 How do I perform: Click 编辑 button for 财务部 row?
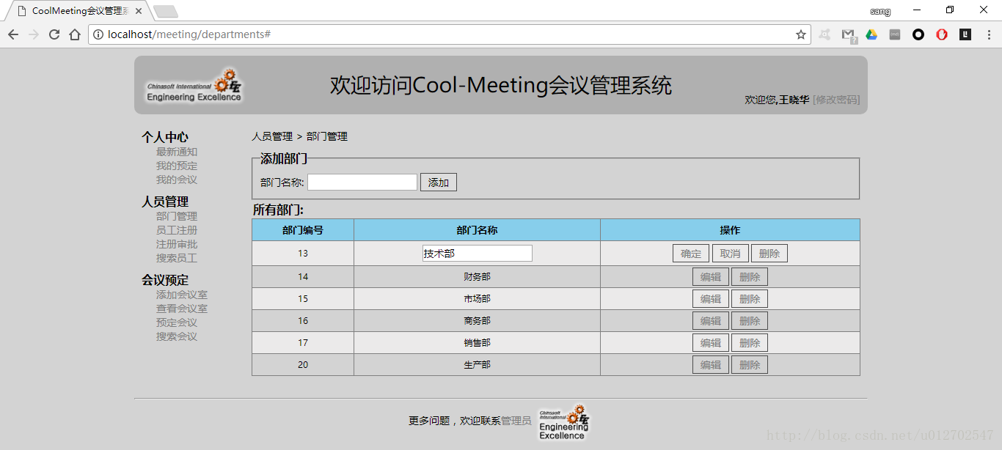pos(710,277)
